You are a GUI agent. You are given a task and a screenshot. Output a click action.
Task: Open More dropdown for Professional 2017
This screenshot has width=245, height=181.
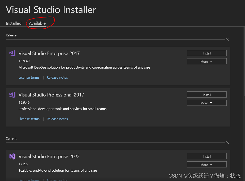coord(207,103)
